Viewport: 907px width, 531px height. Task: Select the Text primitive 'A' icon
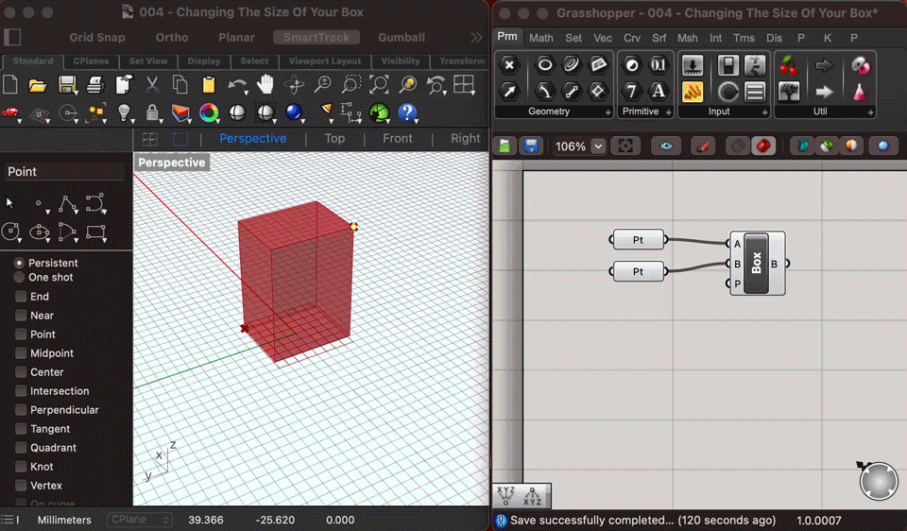click(659, 92)
